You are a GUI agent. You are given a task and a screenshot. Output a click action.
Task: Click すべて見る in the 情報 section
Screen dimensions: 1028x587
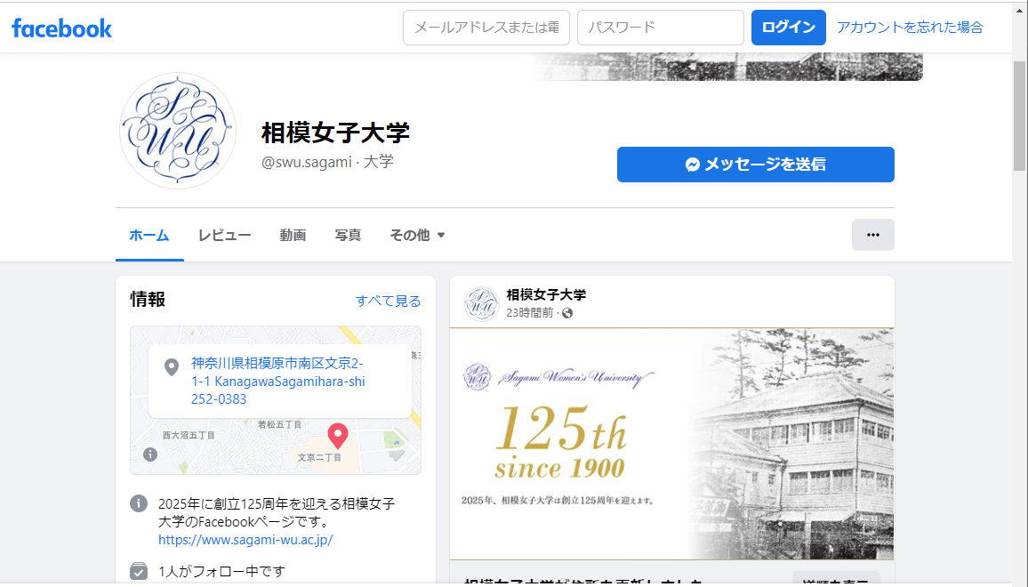[388, 301]
